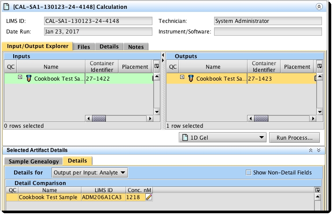Switch to the Files tab

point(84,47)
